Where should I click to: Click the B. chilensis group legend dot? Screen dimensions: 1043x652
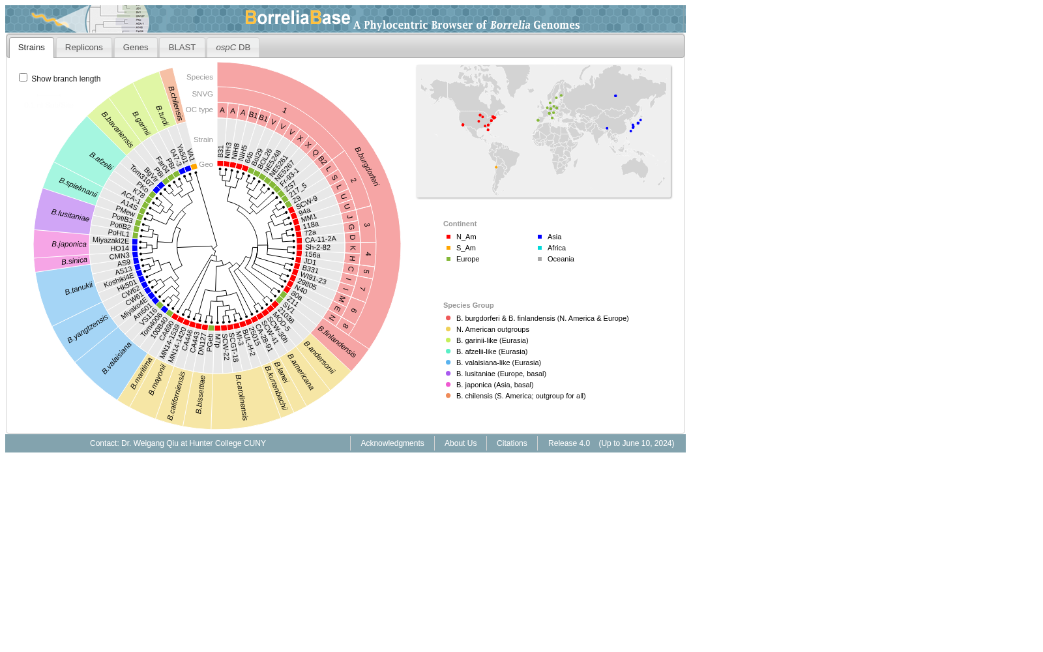coord(448,396)
